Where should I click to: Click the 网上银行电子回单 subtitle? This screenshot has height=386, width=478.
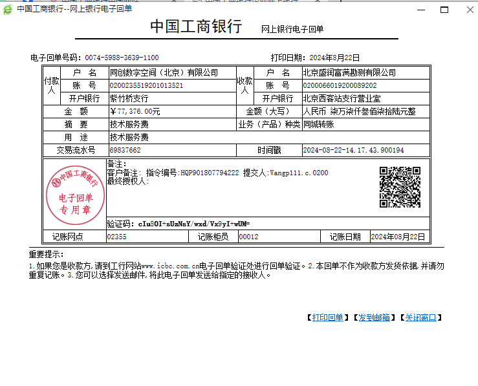pyautogui.click(x=292, y=29)
